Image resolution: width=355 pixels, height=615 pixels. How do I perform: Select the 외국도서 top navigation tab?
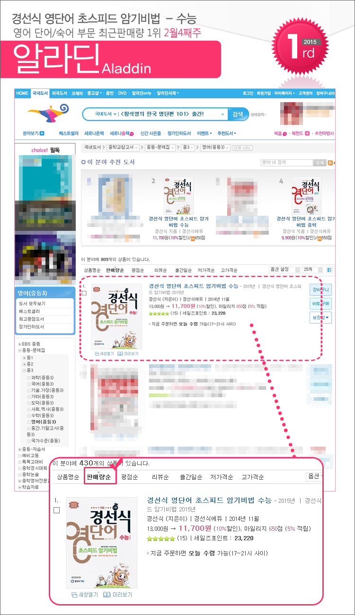(60, 93)
